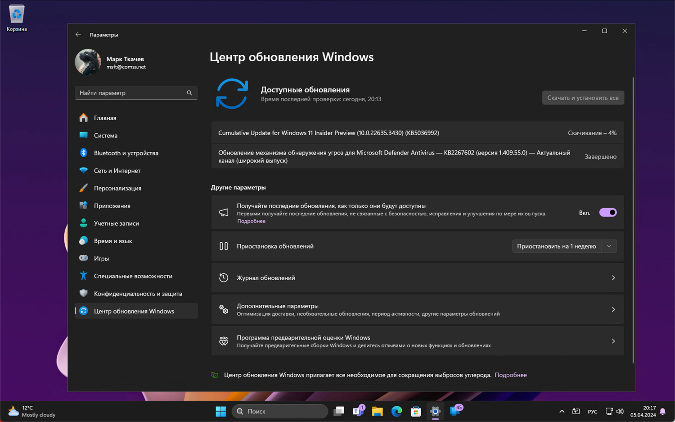Open Приложения settings section
675x422 pixels.
tap(136, 205)
